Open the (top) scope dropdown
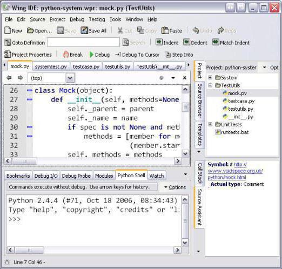This screenshot has width=282, height=269. point(70,78)
